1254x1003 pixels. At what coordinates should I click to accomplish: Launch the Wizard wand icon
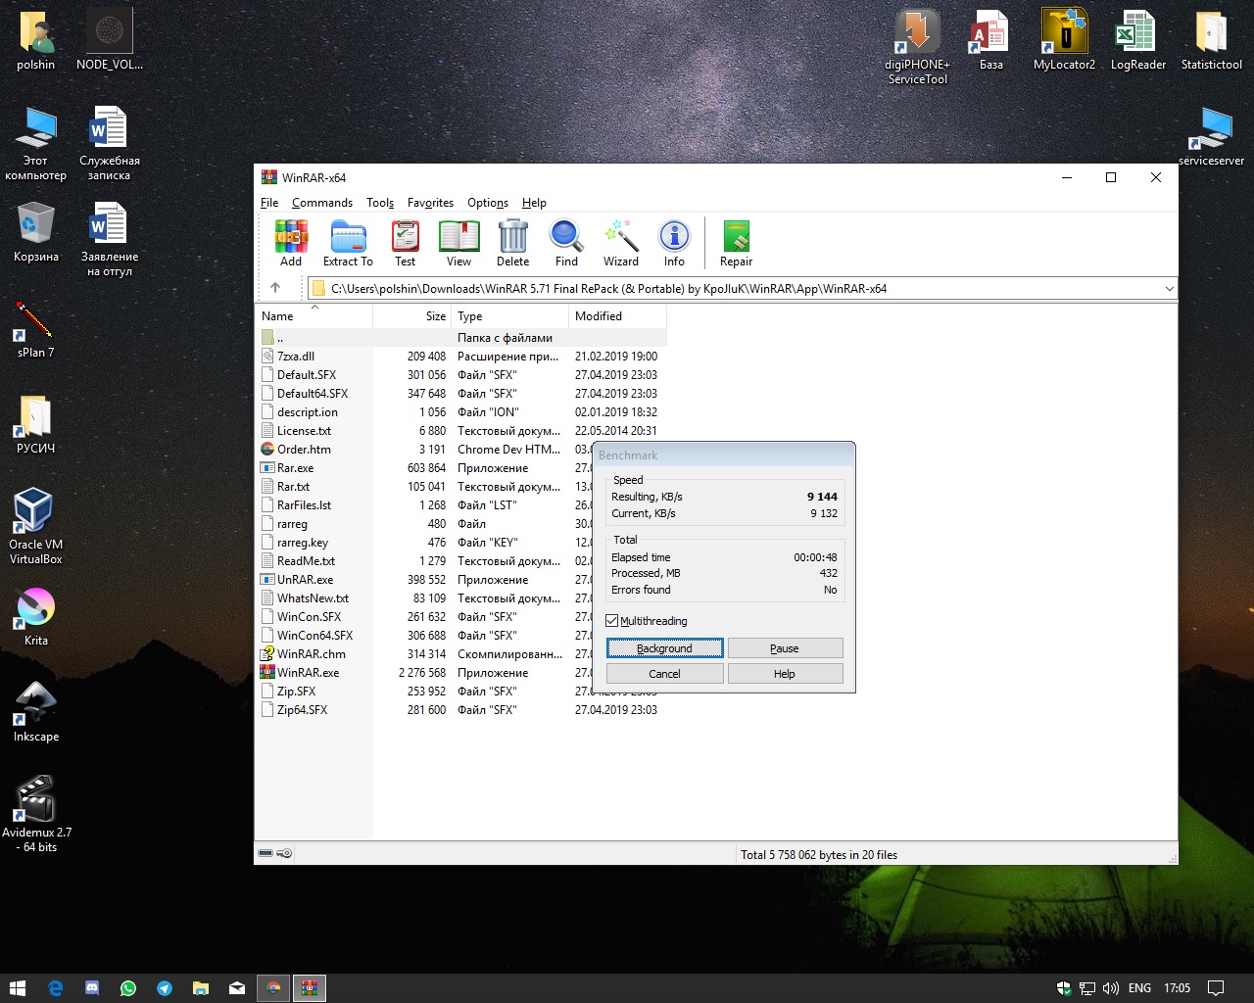621,238
